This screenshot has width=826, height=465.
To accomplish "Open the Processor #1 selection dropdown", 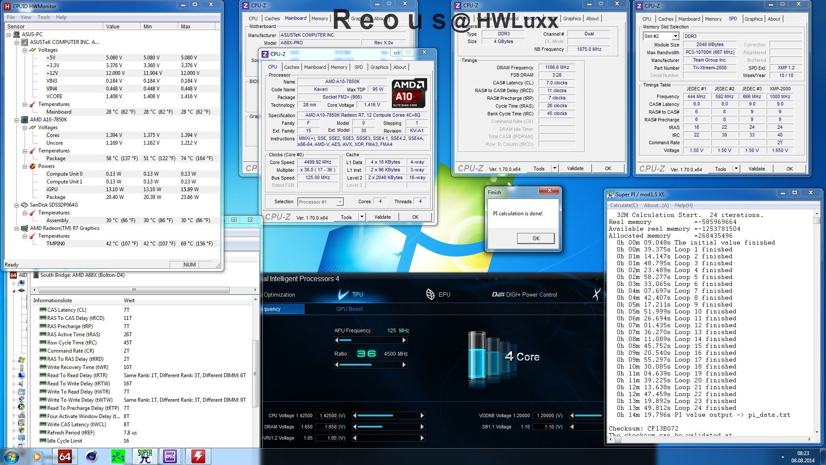I will tap(339, 202).
